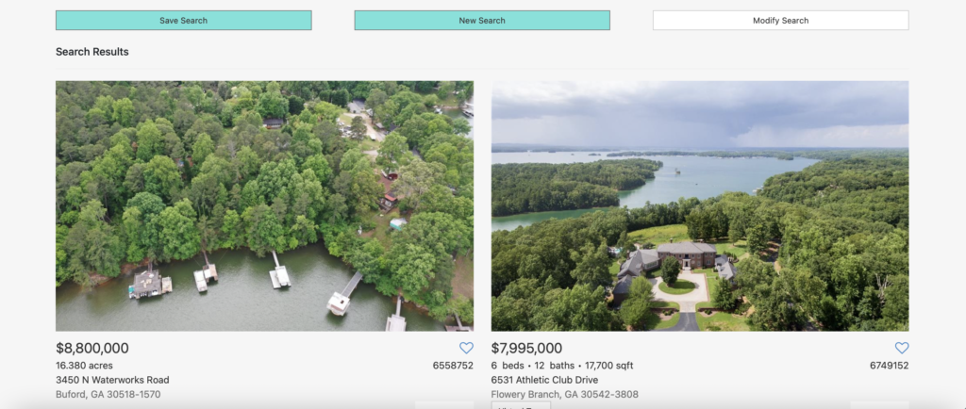The width and height of the screenshot is (966, 409).
Task: Open the lakefront docks aerial photo
Action: (x=264, y=206)
